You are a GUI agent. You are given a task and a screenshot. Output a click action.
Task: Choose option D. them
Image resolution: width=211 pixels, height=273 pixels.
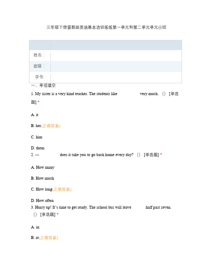[37, 148]
